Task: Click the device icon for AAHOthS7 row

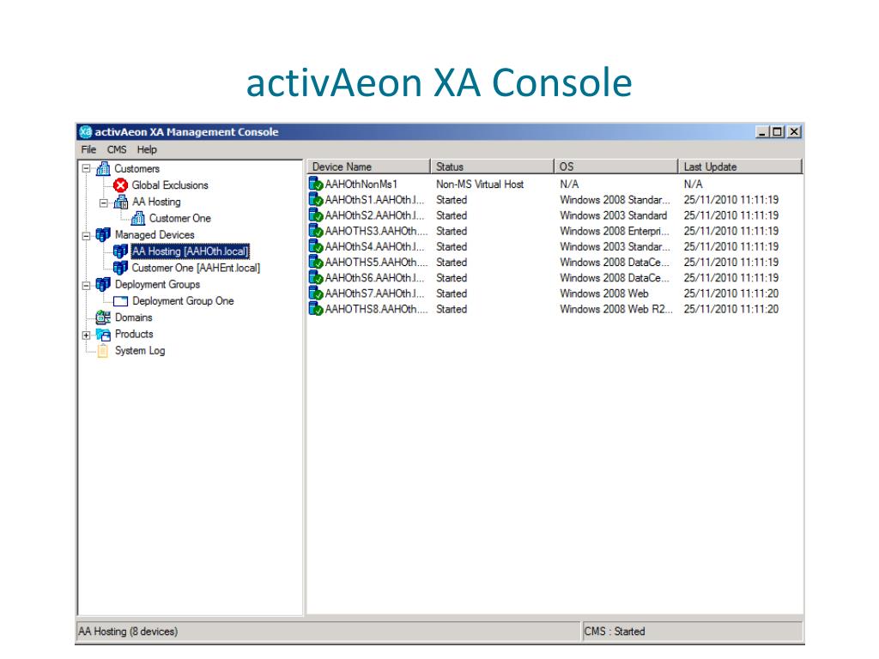Action: [316, 293]
